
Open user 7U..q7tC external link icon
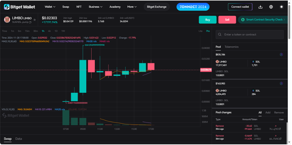click(280, 129)
